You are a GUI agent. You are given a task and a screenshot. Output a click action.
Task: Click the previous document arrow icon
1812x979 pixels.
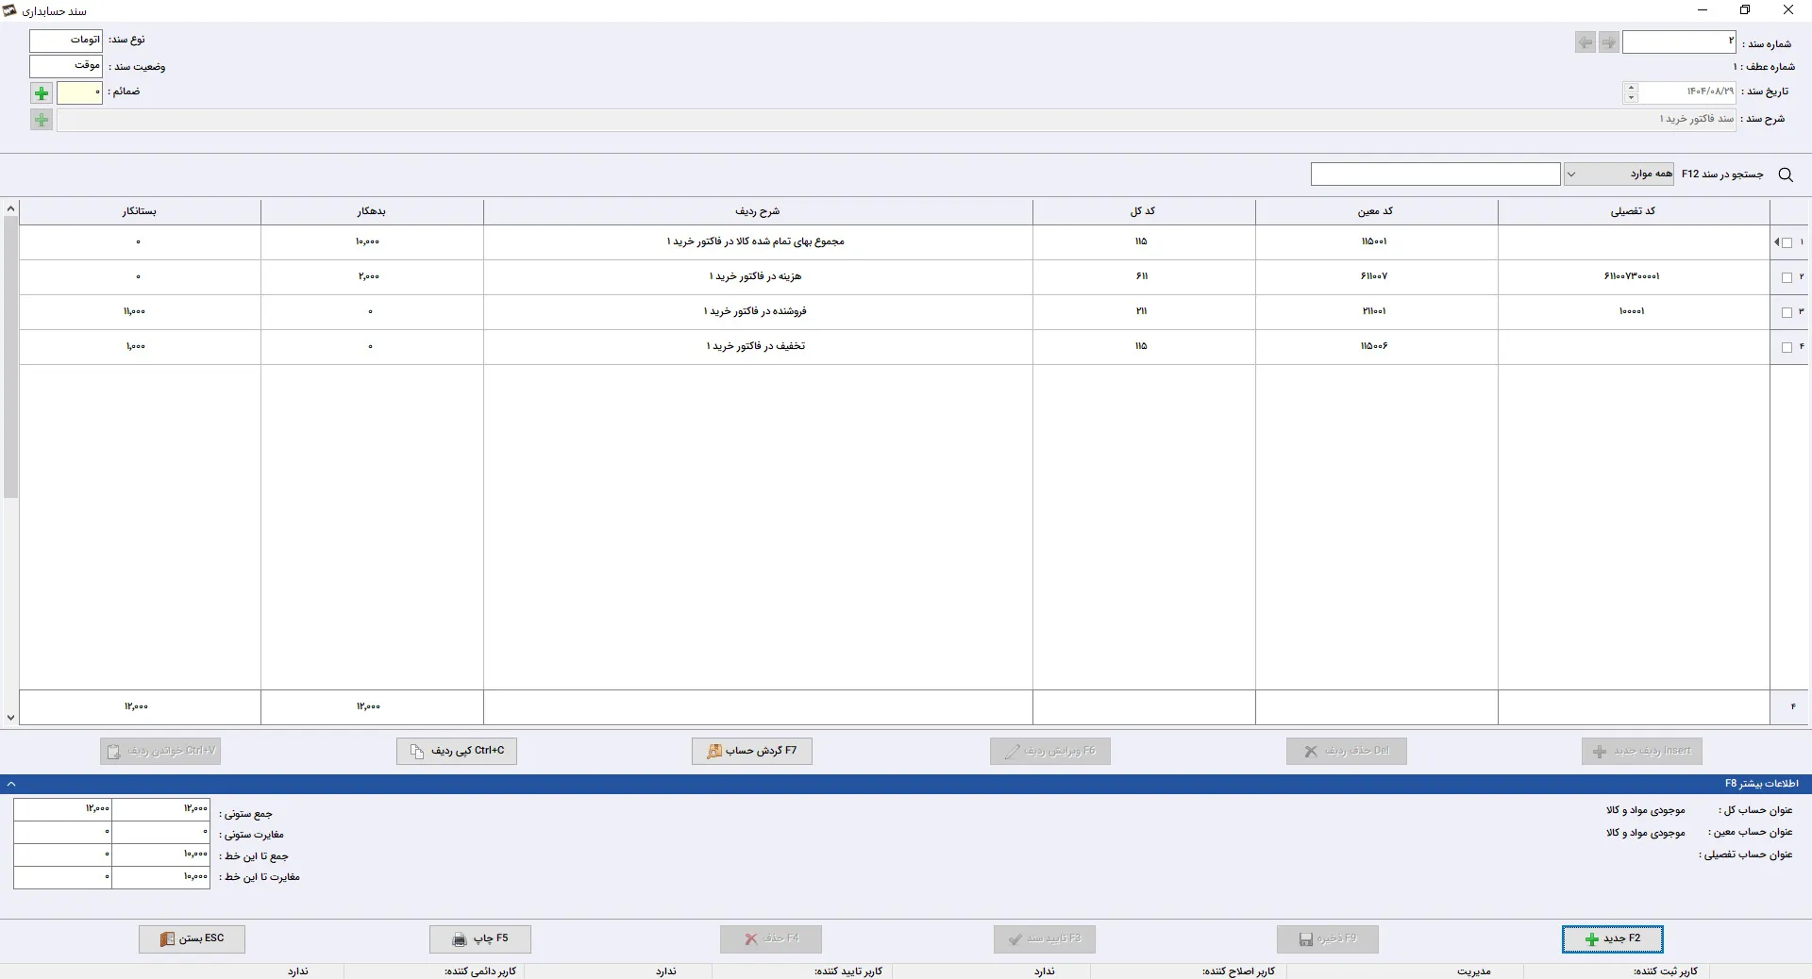pos(1585,42)
